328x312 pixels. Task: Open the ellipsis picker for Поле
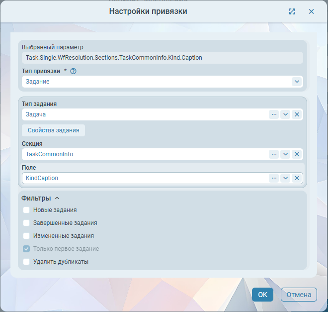(x=274, y=178)
